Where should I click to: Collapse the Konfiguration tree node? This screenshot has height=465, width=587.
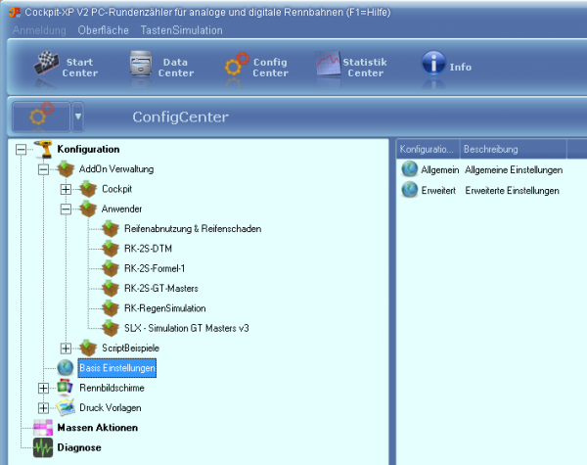click(21, 150)
